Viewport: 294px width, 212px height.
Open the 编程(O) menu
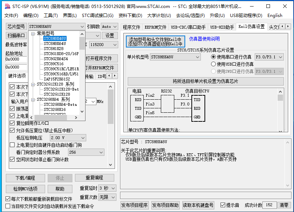click(x=31, y=16)
